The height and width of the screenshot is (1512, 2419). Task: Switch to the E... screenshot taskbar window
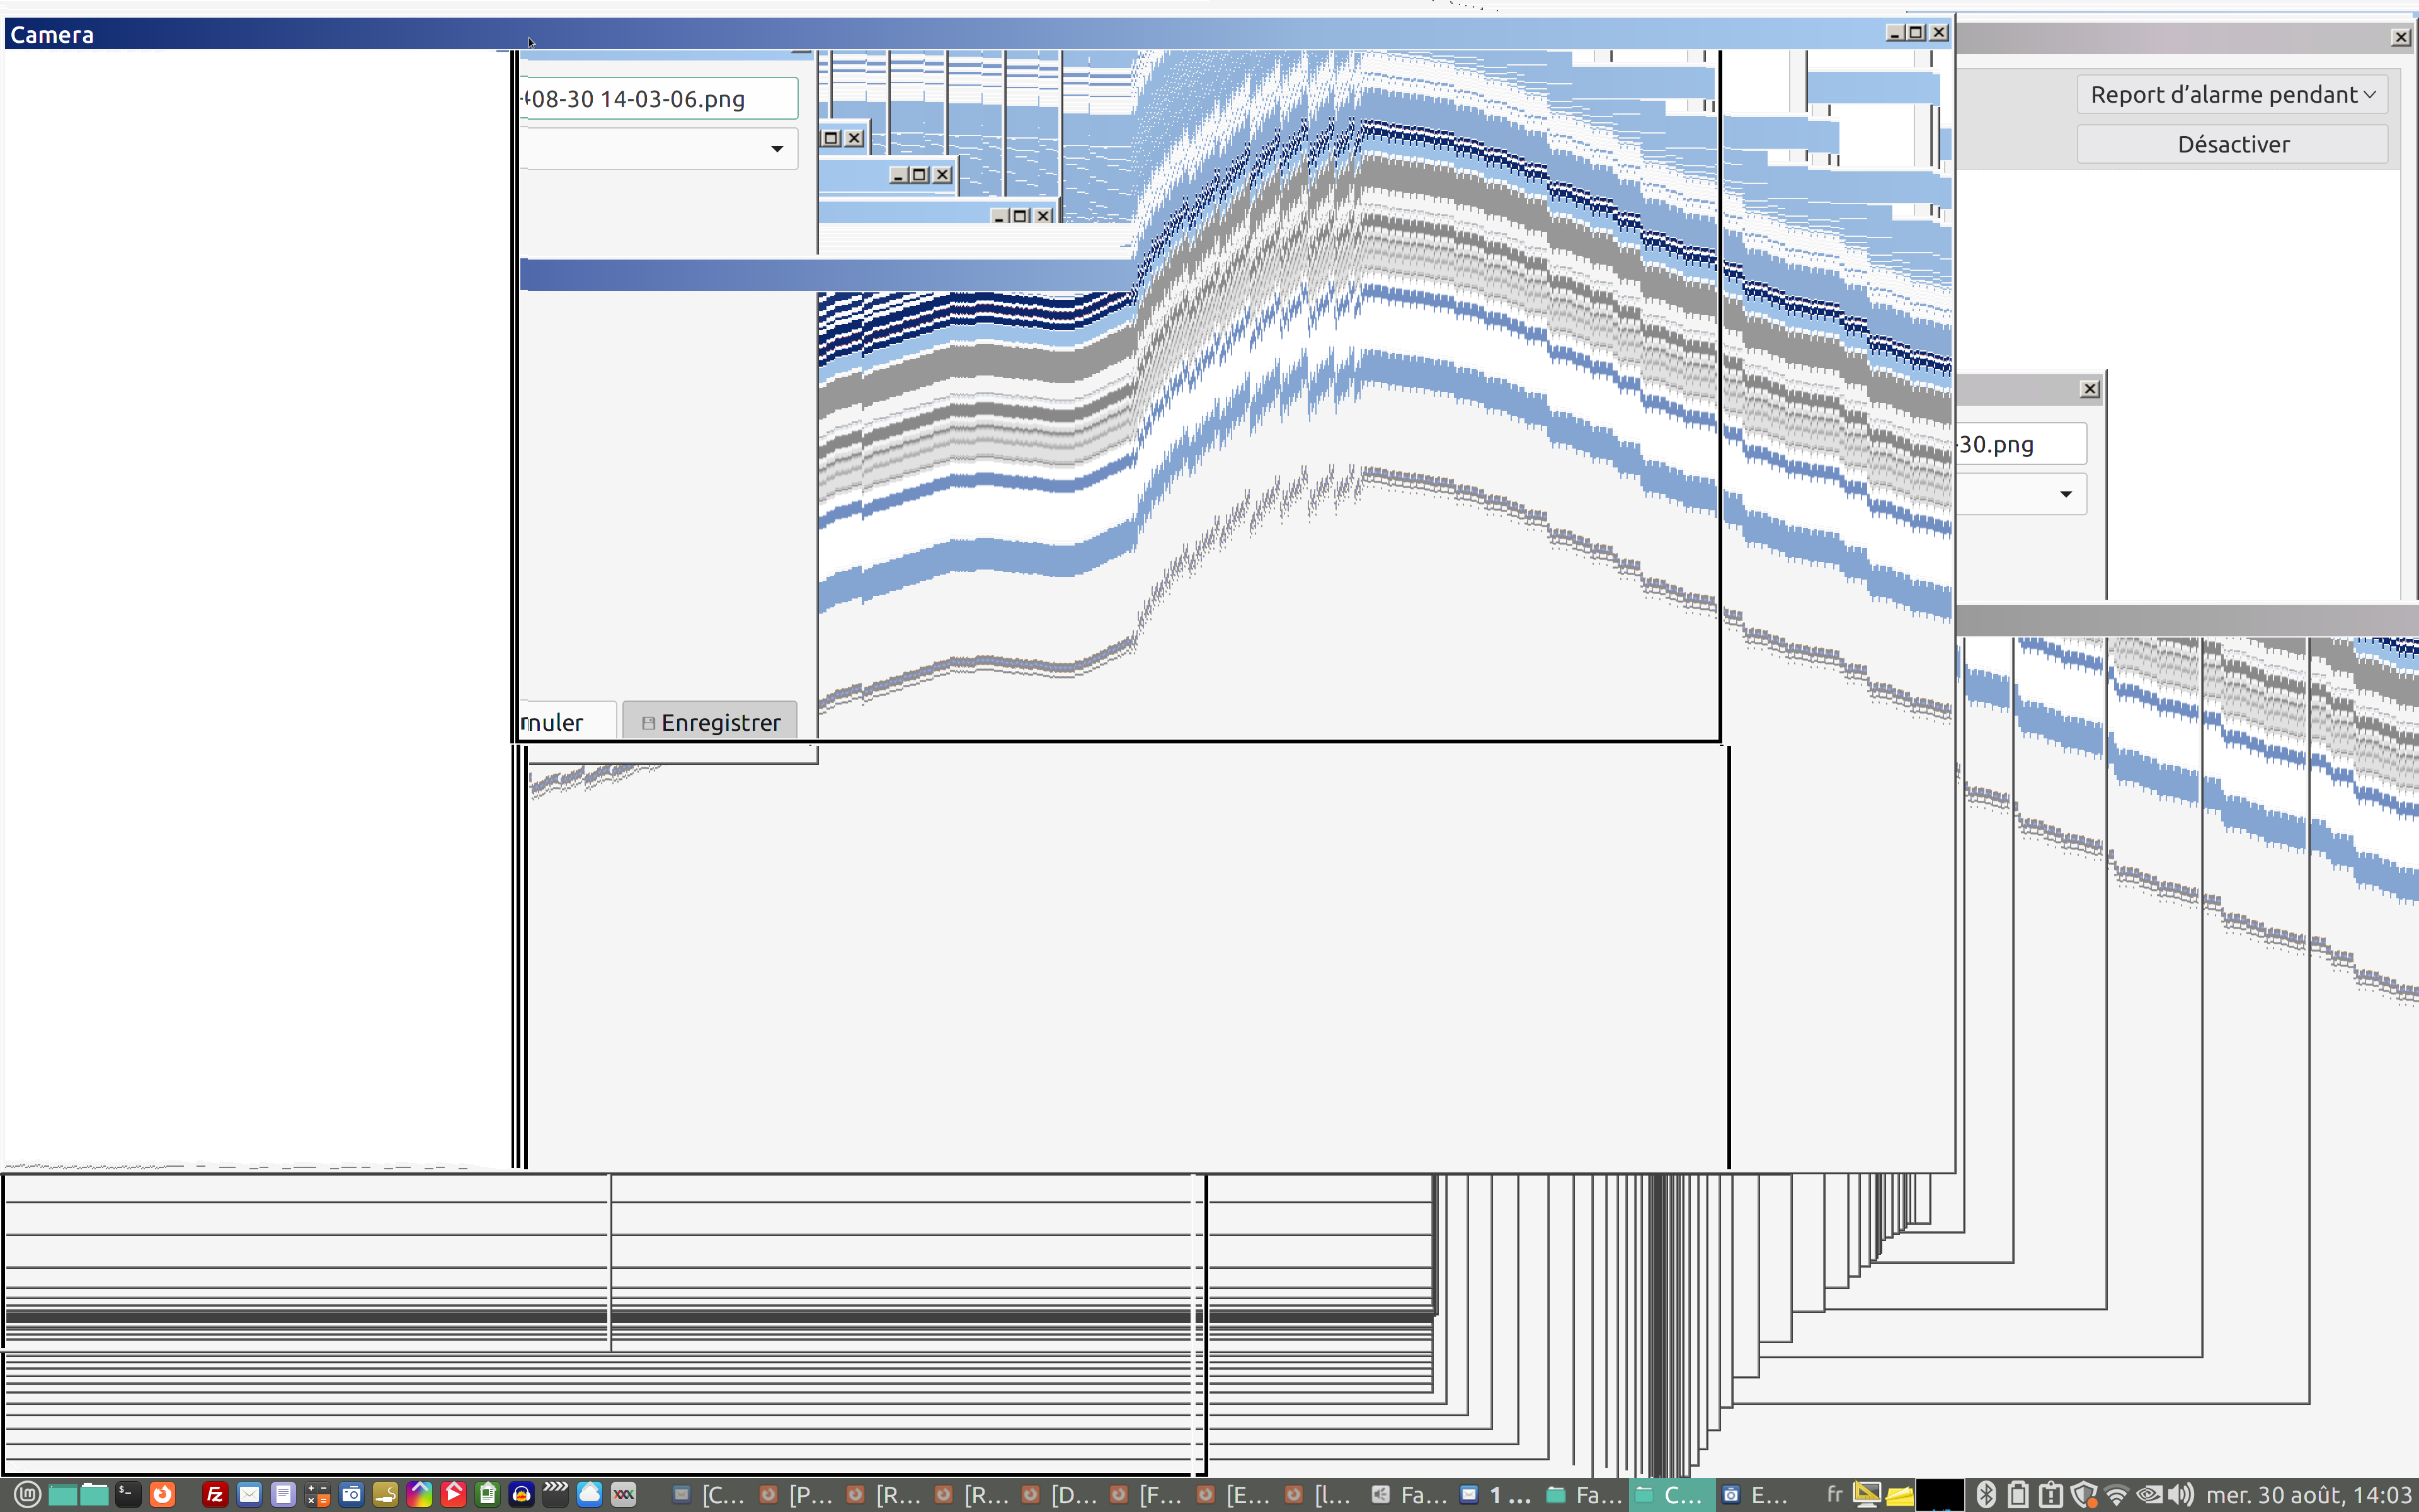click(1755, 1494)
